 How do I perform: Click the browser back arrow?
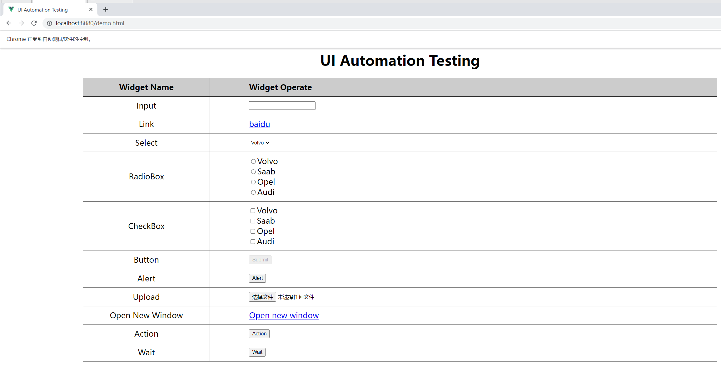[9, 23]
